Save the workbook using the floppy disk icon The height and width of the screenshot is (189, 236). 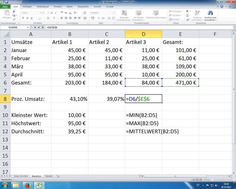tap(7, 2)
